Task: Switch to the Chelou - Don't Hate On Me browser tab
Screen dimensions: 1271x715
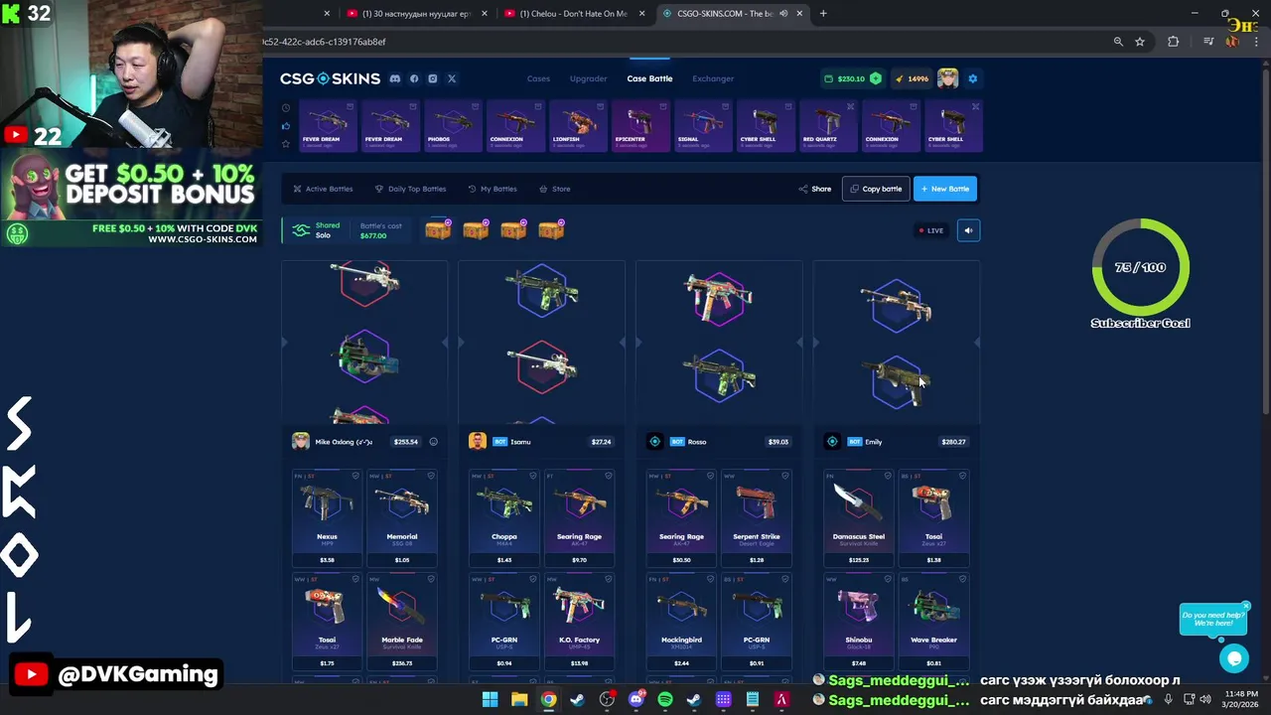Action: pos(574,13)
